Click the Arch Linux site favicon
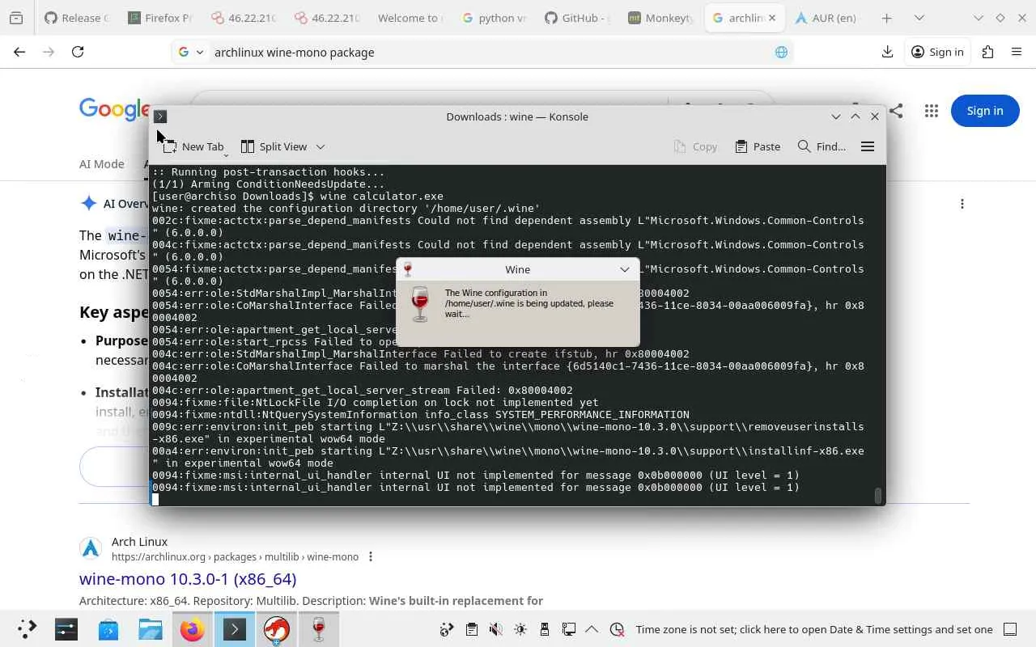The image size is (1036, 647). 91,548
